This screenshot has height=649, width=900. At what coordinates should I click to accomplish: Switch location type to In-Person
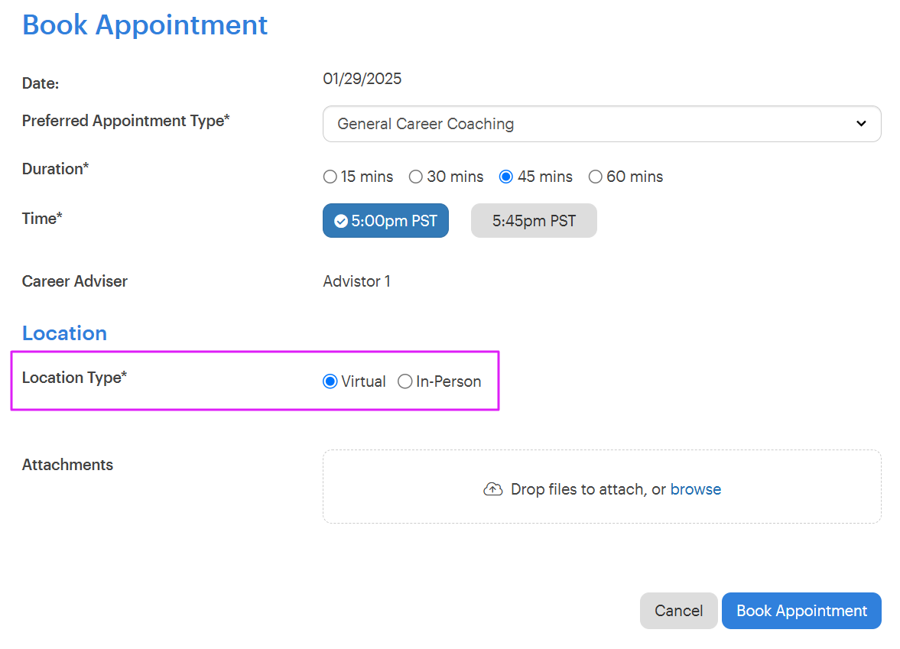coord(405,381)
